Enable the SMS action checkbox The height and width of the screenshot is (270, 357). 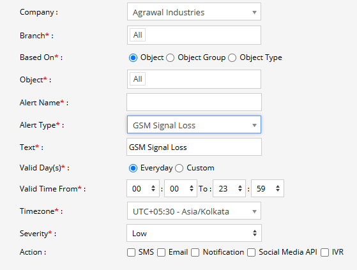click(x=131, y=253)
